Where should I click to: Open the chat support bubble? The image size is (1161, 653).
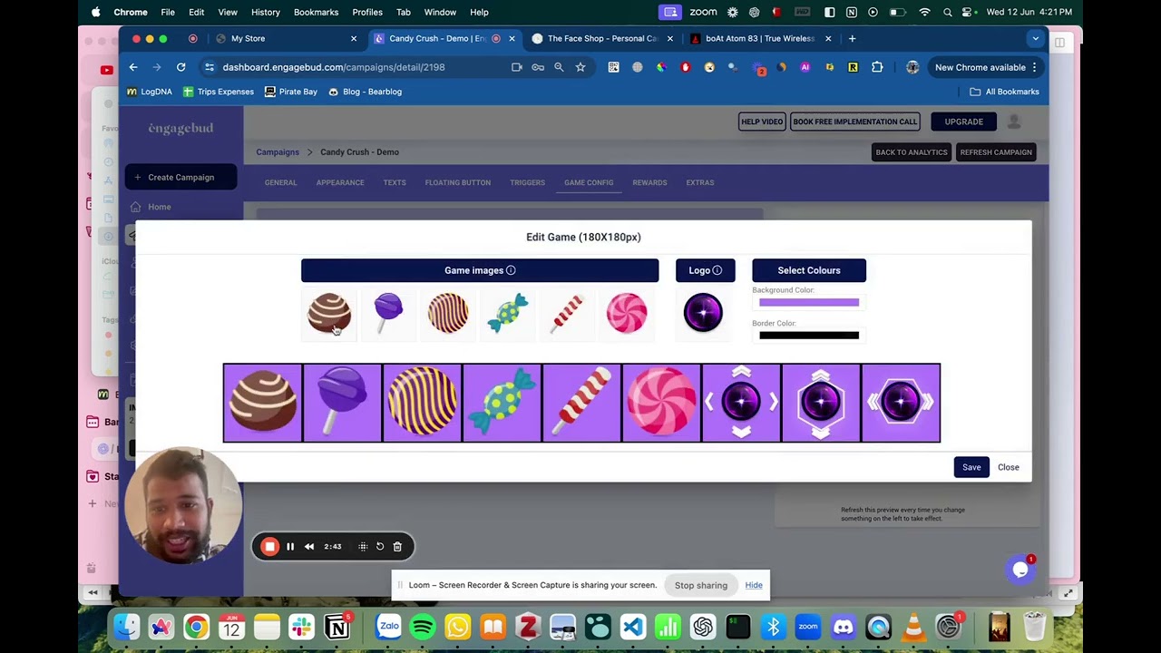point(1020,570)
